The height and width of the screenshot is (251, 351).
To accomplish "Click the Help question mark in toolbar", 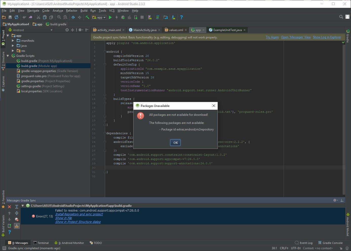I will pyautogui.click(x=181, y=17).
